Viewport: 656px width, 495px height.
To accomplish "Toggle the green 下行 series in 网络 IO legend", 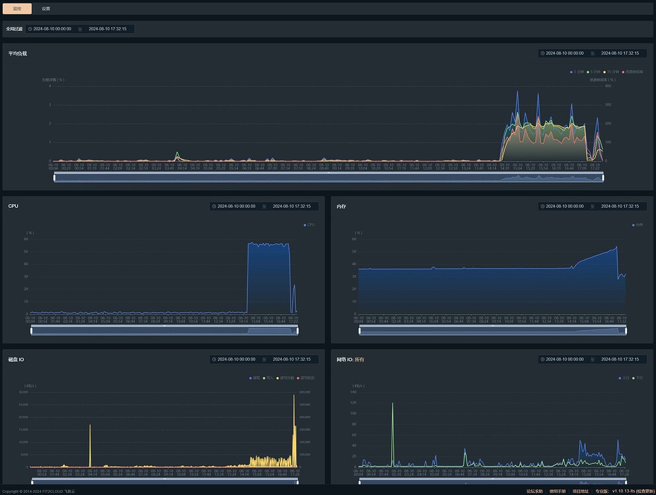I will (638, 378).
